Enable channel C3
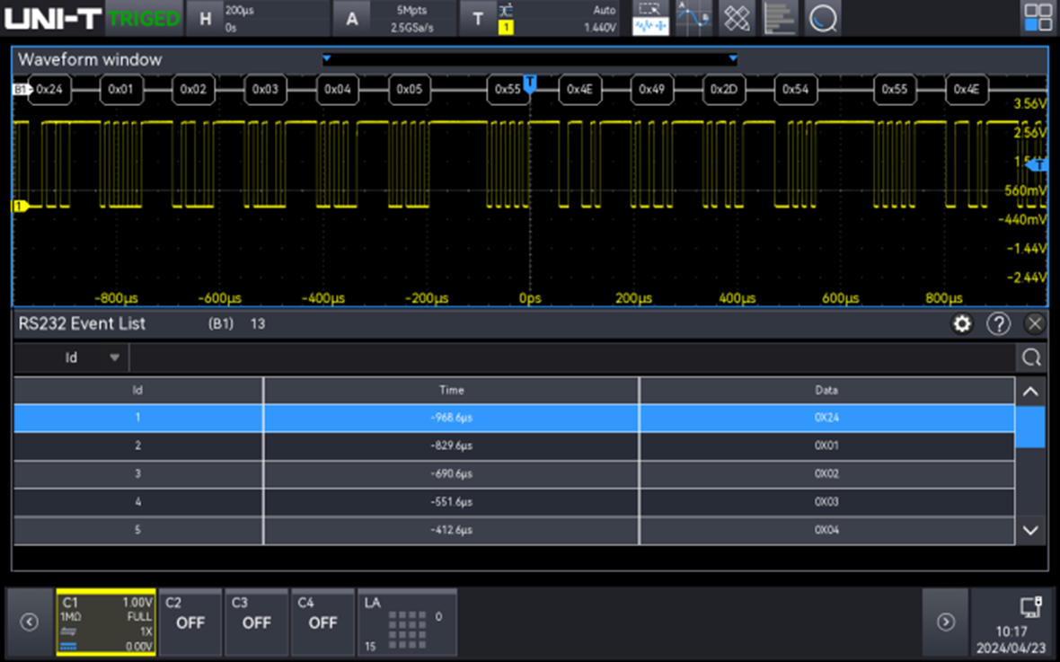 256,621
